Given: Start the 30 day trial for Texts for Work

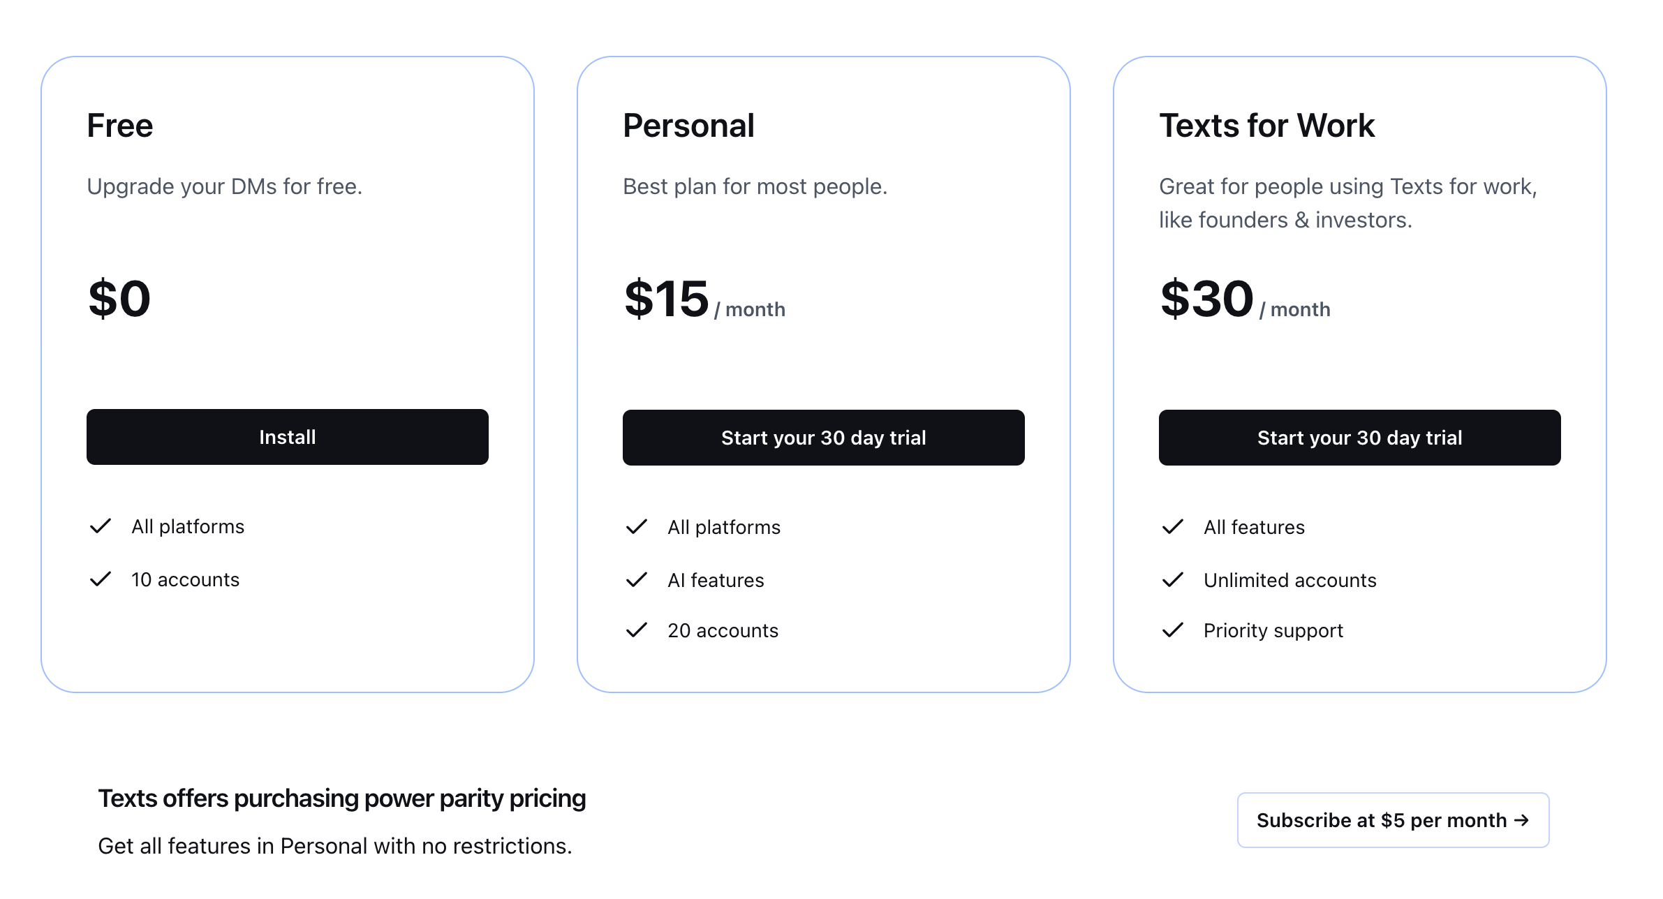Looking at the screenshot, I should pos(1359,438).
